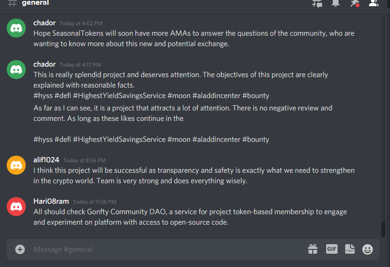Open the emoji picker smiley icon
This screenshot has height=267, width=390.
coord(368,249)
